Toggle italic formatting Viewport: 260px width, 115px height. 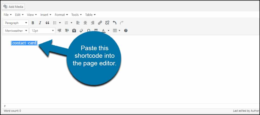tap(40, 23)
